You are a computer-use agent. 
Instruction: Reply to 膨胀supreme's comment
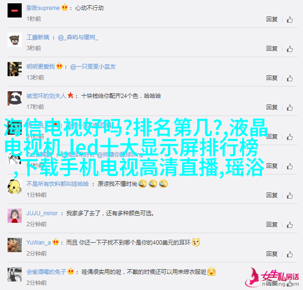(272, 19)
